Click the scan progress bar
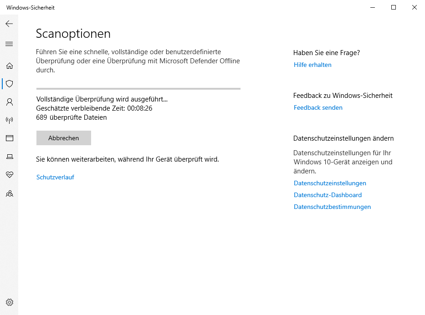This screenshot has height=315, width=425. pos(138,89)
